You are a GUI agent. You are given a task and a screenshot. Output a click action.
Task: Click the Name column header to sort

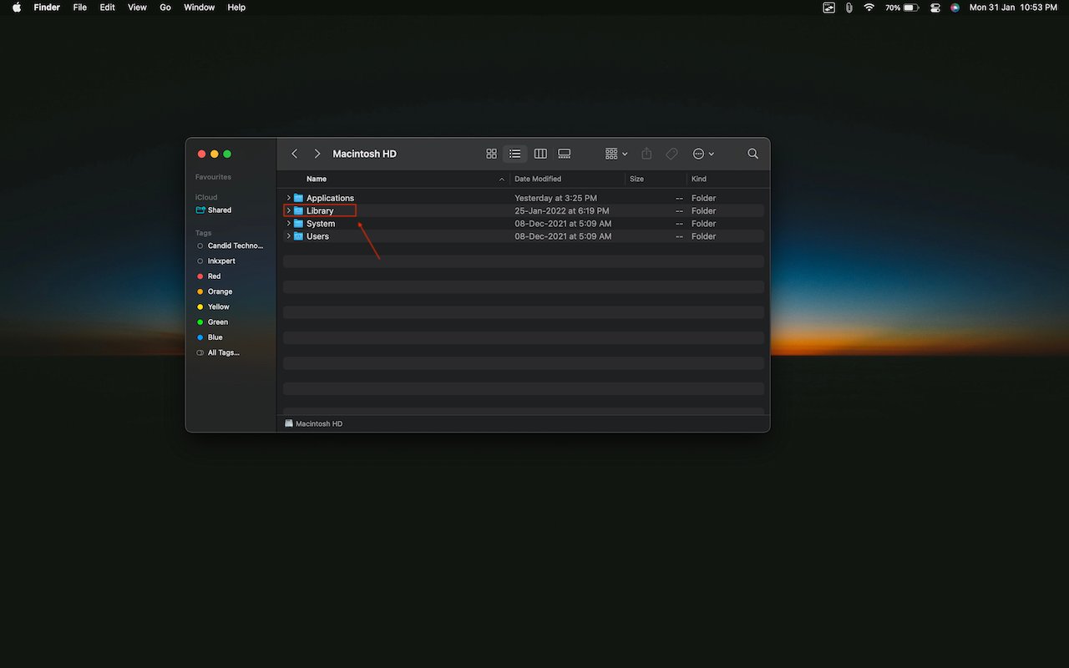(317, 179)
